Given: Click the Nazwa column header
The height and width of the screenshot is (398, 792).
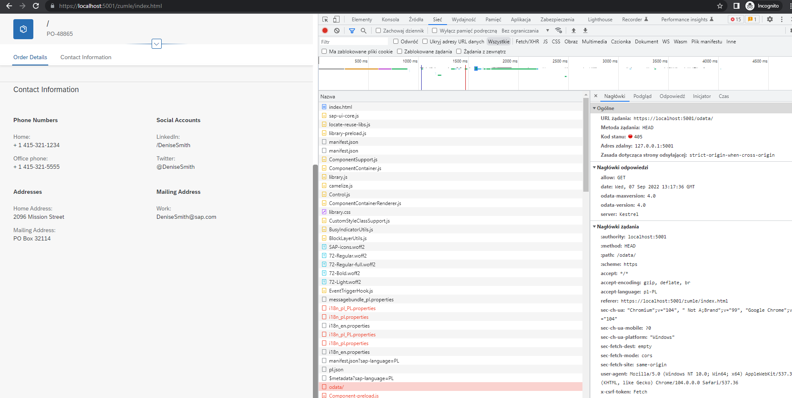Looking at the screenshot, I should click(451, 96).
